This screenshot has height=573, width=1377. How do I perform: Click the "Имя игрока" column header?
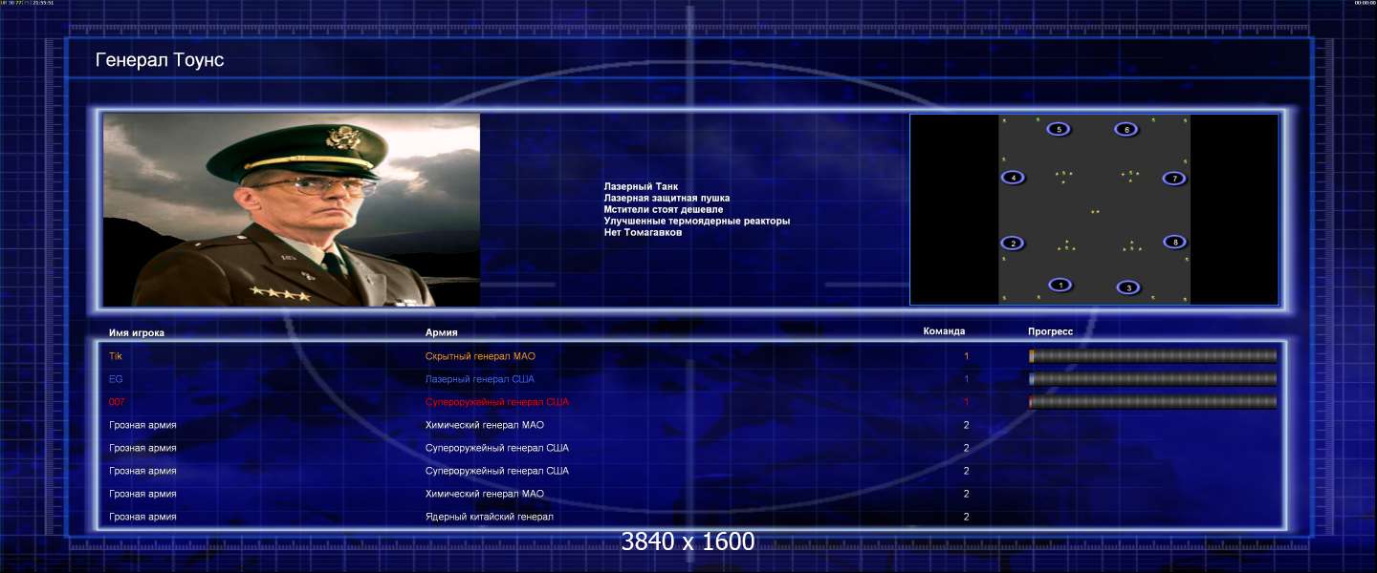[137, 332]
